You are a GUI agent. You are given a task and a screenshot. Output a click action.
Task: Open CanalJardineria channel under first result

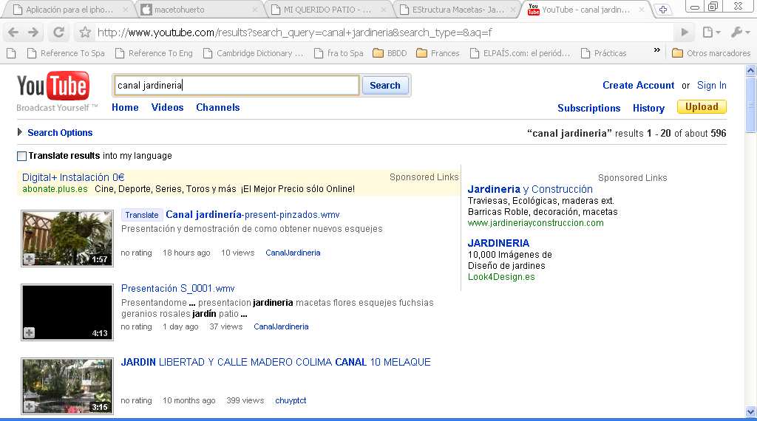293,253
